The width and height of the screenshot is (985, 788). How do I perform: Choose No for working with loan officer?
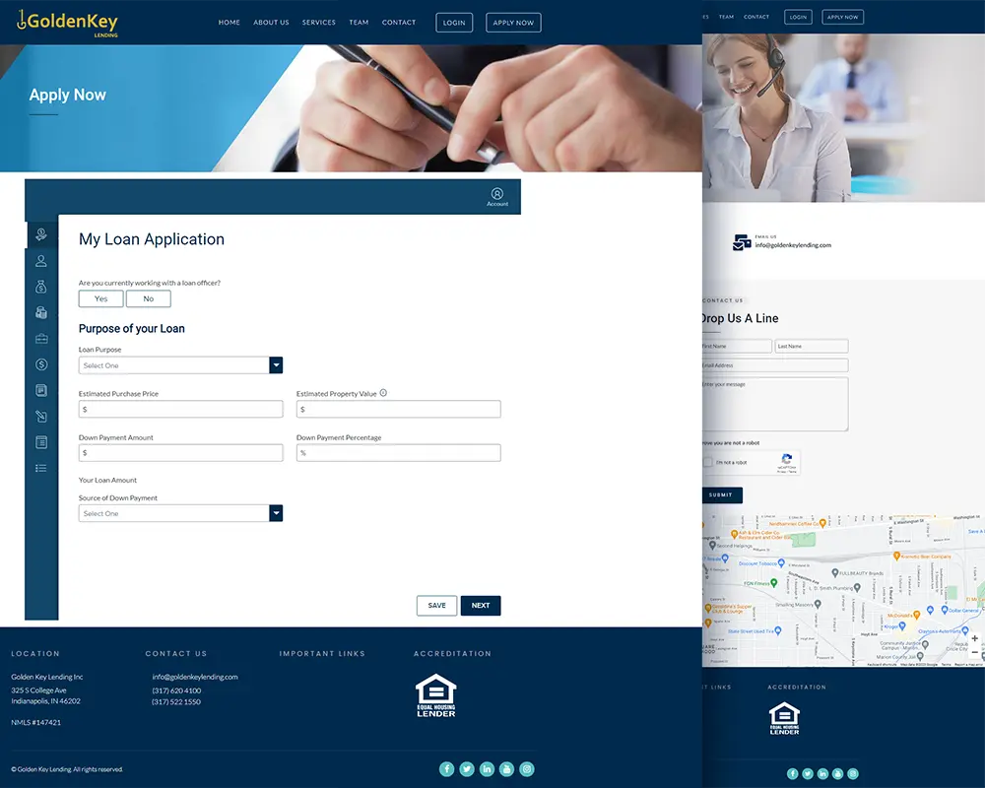coord(149,299)
